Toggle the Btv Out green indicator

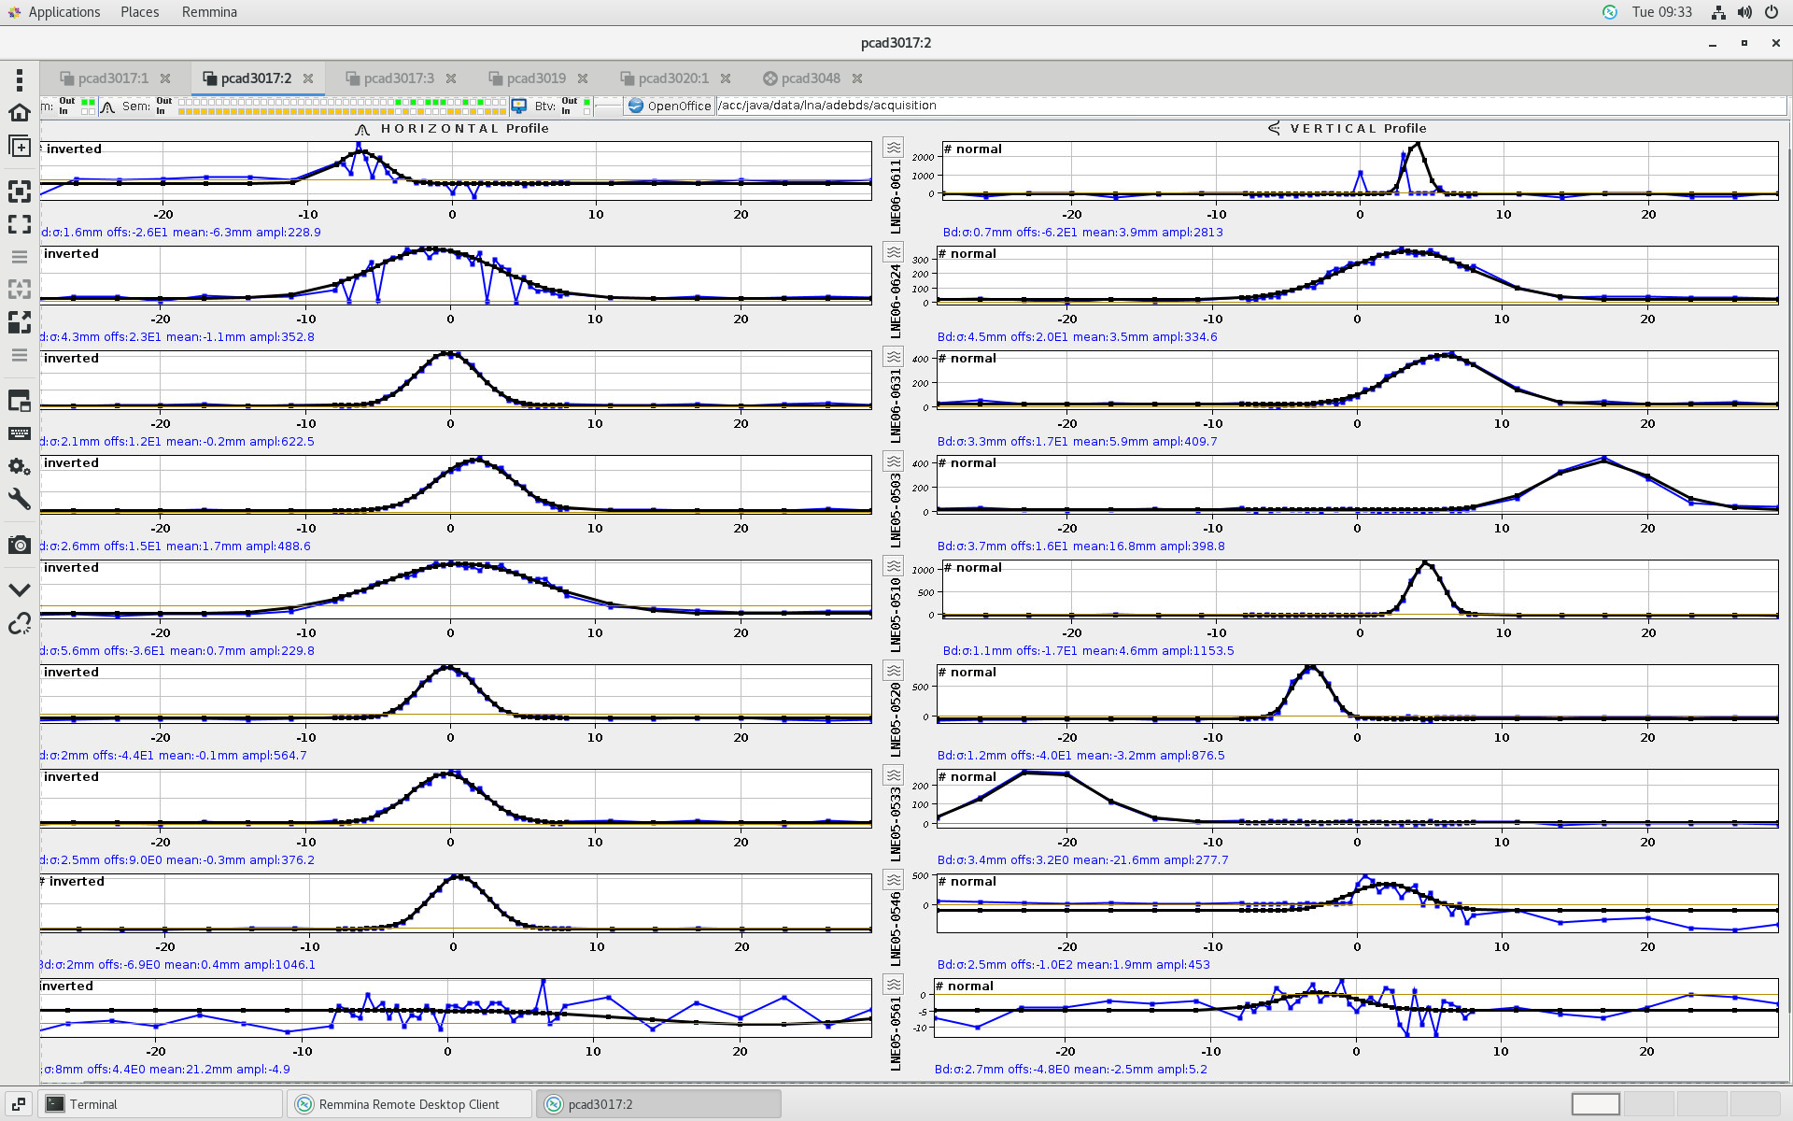coord(586,101)
